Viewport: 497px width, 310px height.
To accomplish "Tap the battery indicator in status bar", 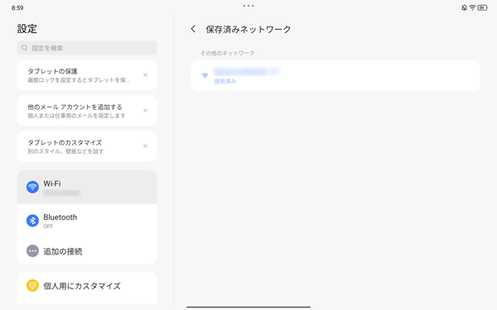I will click(482, 7).
